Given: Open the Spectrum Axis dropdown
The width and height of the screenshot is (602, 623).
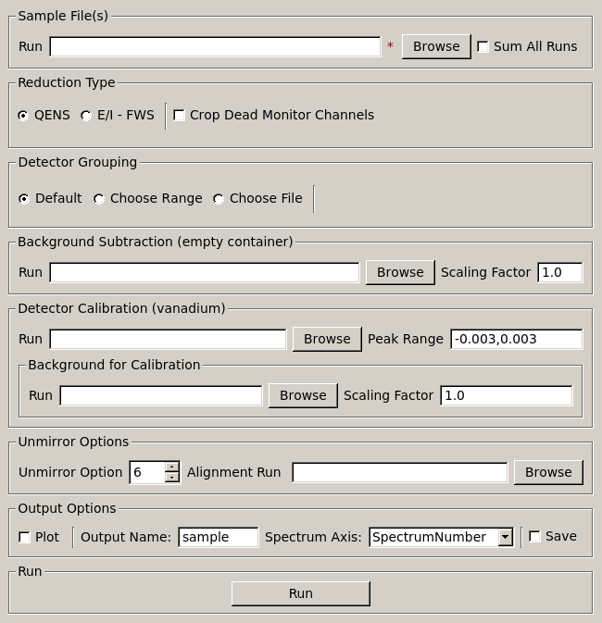Looking at the screenshot, I should (505, 537).
